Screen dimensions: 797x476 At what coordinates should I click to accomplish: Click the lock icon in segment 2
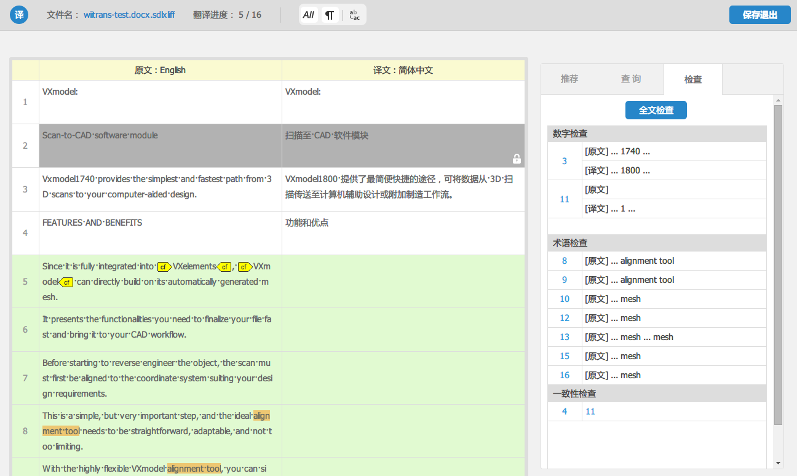tap(517, 159)
